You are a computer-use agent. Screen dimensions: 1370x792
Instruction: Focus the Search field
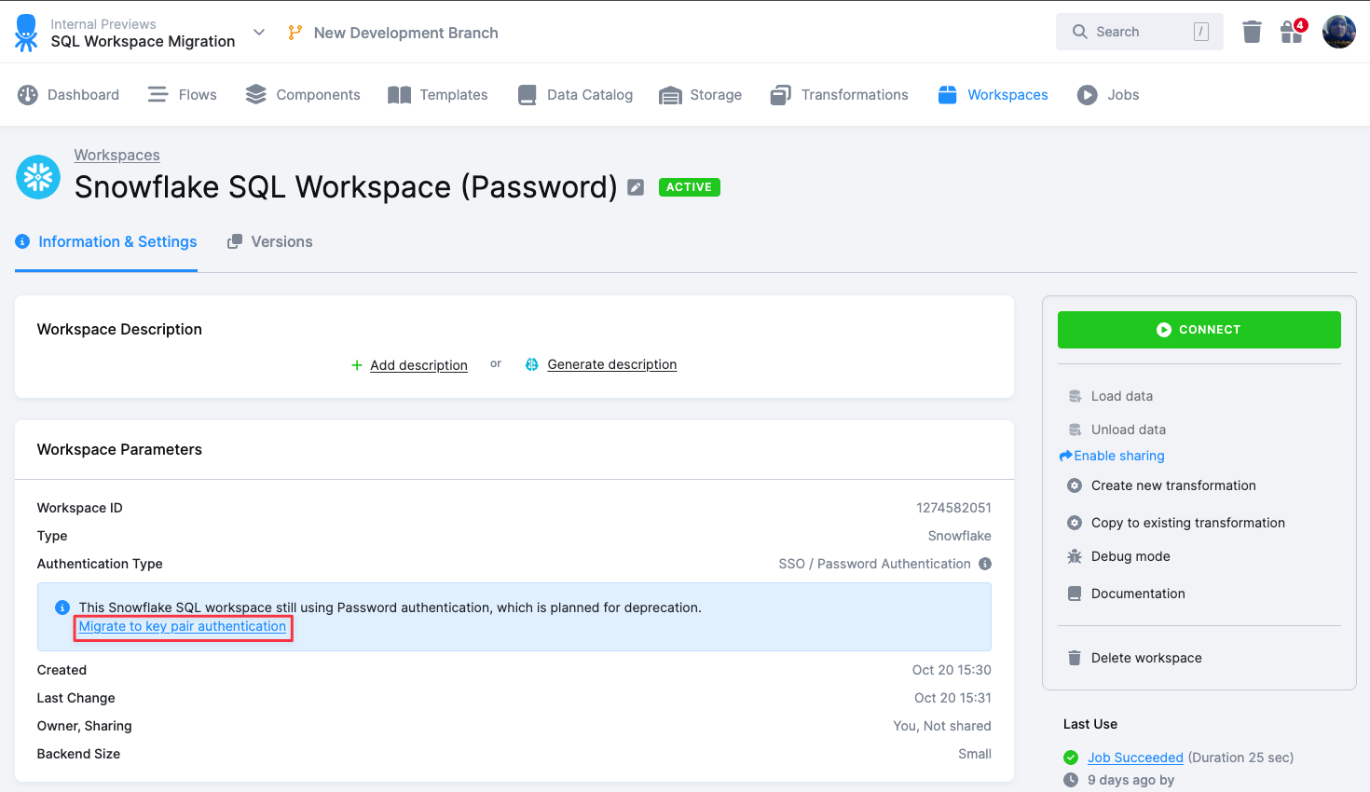(x=1139, y=32)
